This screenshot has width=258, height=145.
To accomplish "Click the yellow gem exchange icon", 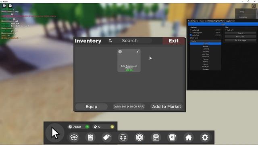I will click(112, 127).
